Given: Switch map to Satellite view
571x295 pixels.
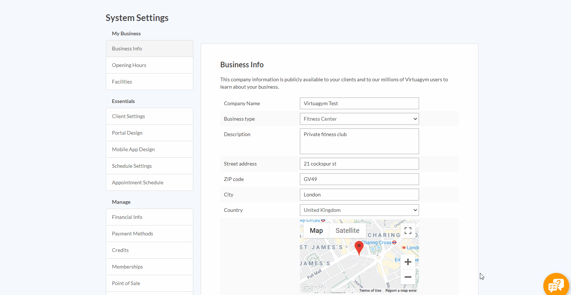Looking at the screenshot, I should pos(347,231).
